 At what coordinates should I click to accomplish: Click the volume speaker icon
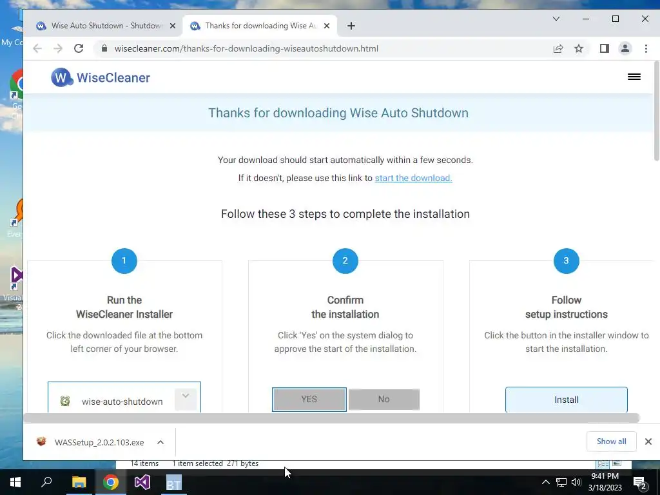(576, 482)
